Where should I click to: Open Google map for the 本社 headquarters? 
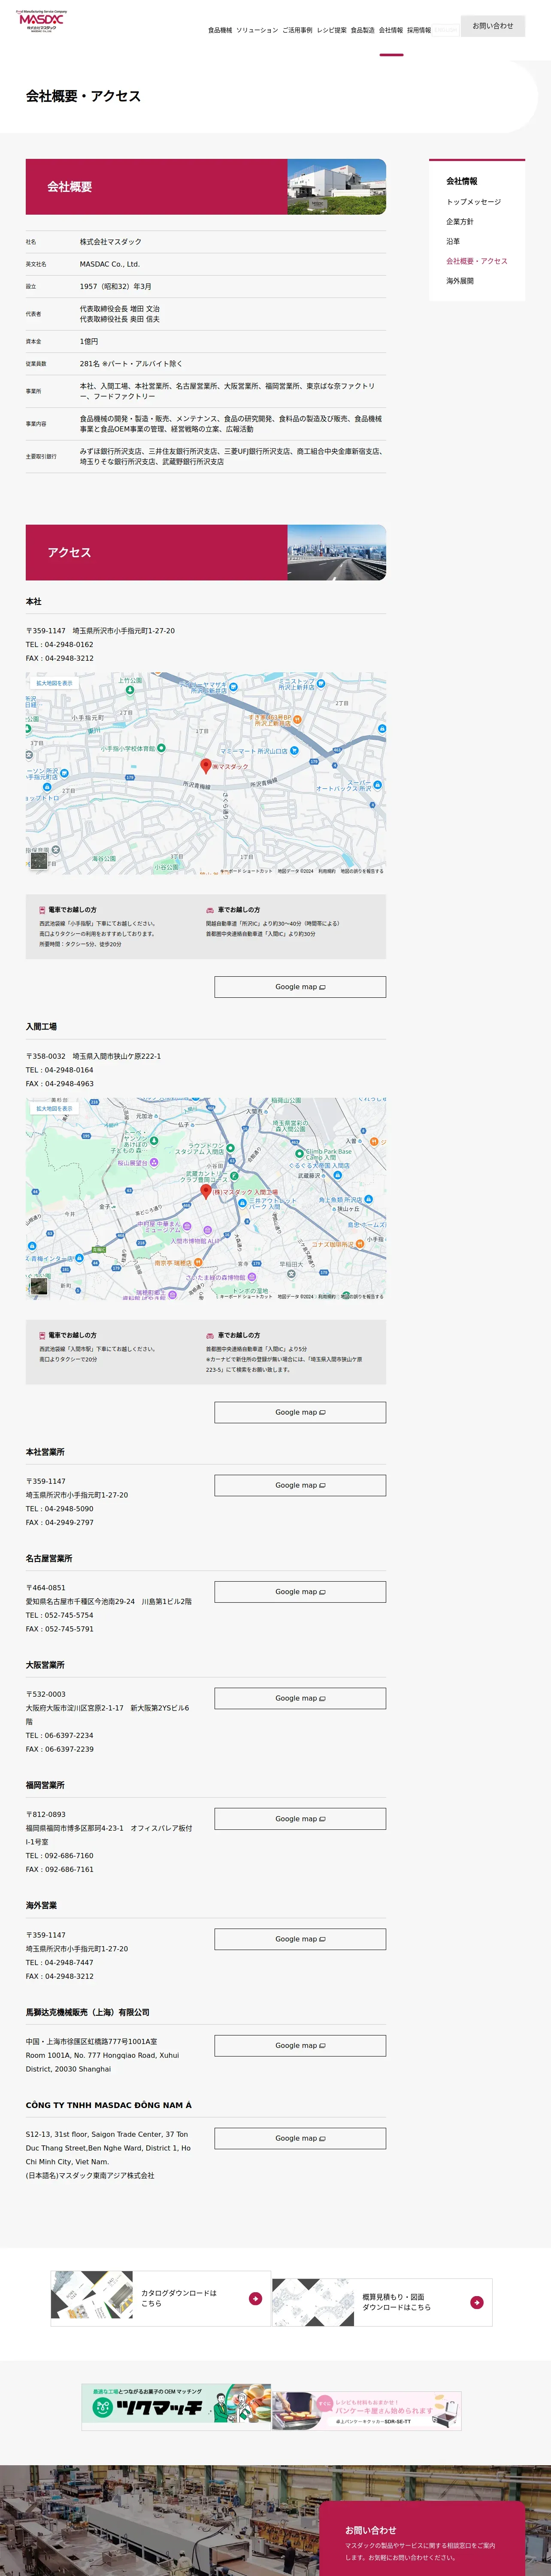(x=300, y=987)
